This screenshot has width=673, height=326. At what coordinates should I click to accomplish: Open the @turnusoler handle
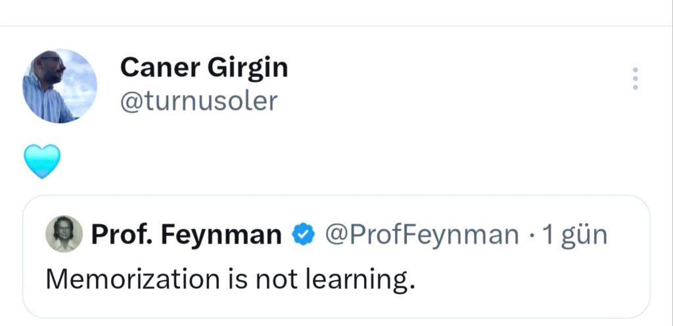[x=199, y=100]
